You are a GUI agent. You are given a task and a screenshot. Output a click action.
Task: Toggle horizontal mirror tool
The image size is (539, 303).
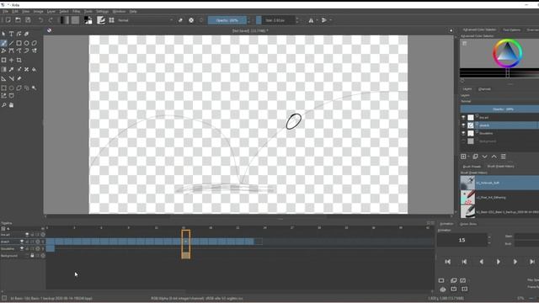click(x=311, y=20)
